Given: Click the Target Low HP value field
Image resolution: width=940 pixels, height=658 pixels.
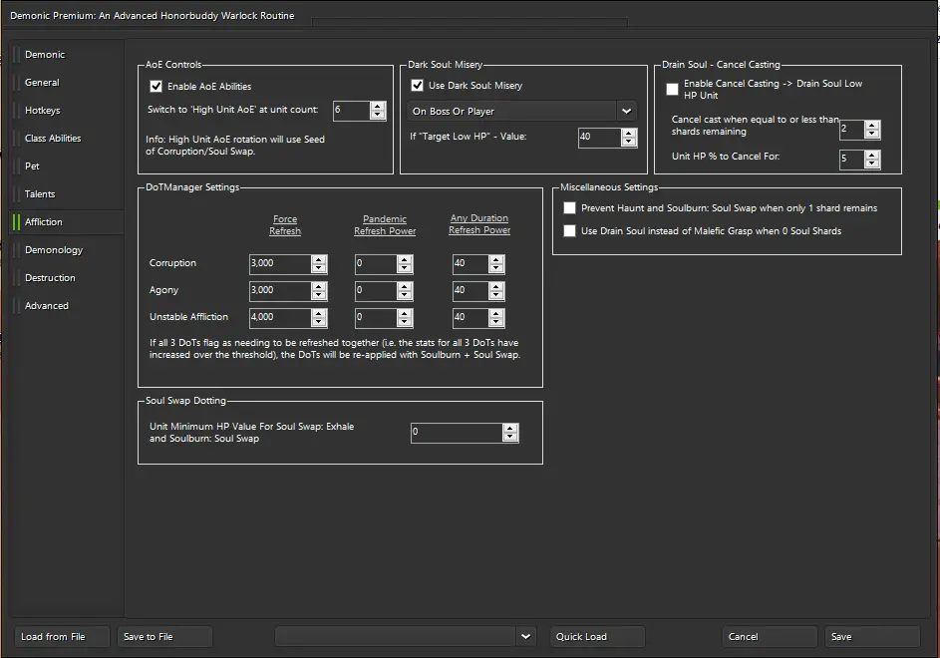Looking at the screenshot, I should pyautogui.click(x=599, y=138).
